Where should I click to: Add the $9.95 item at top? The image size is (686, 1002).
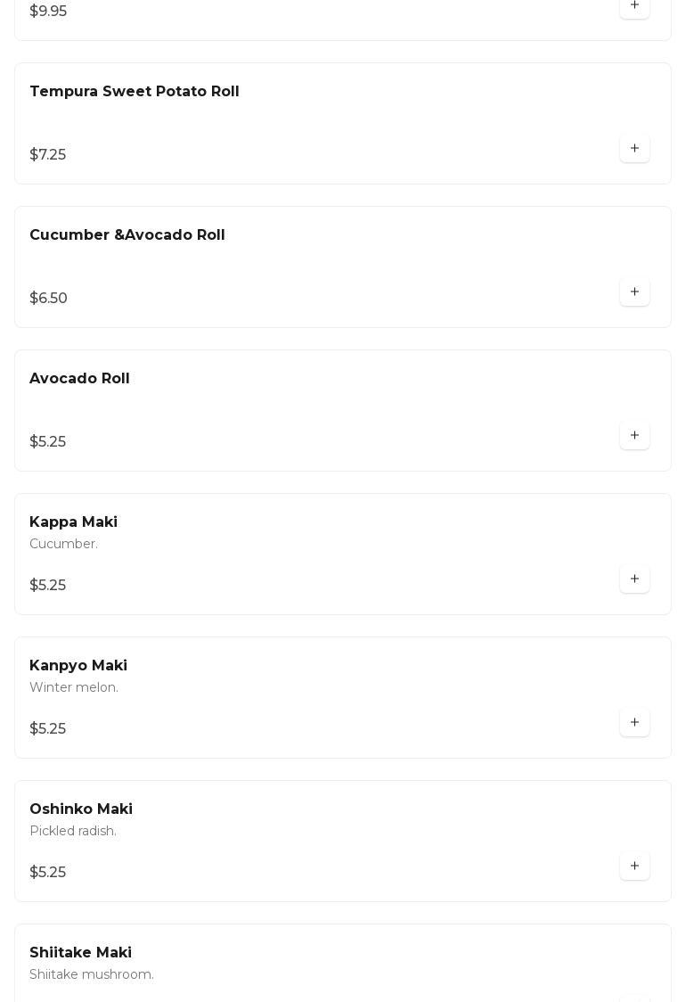[634, 6]
